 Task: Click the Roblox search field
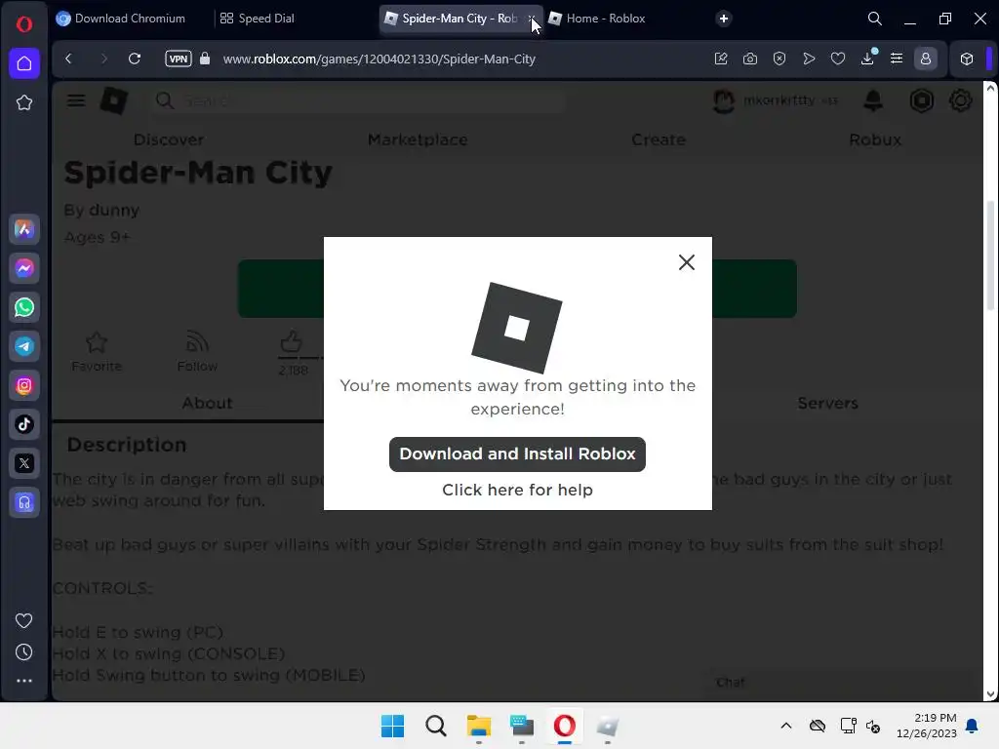pyautogui.click(x=359, y=100)
